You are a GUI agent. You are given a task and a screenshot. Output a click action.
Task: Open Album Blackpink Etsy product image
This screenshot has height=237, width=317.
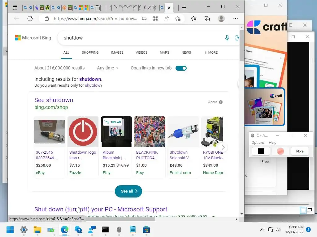coord(116,131)
